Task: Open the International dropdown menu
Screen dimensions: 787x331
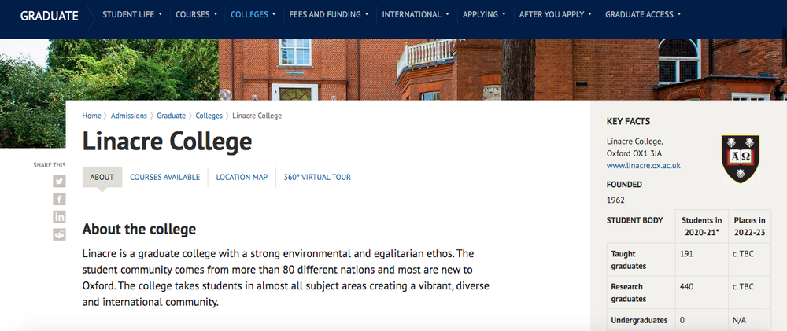Action: click(416, 14)
